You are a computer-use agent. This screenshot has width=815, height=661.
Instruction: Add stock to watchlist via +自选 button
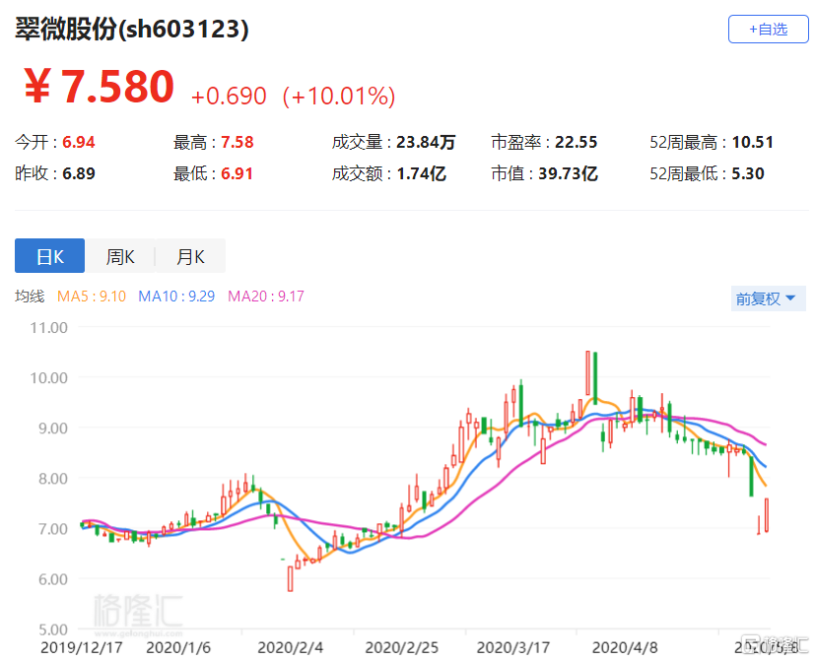point(768,30)
